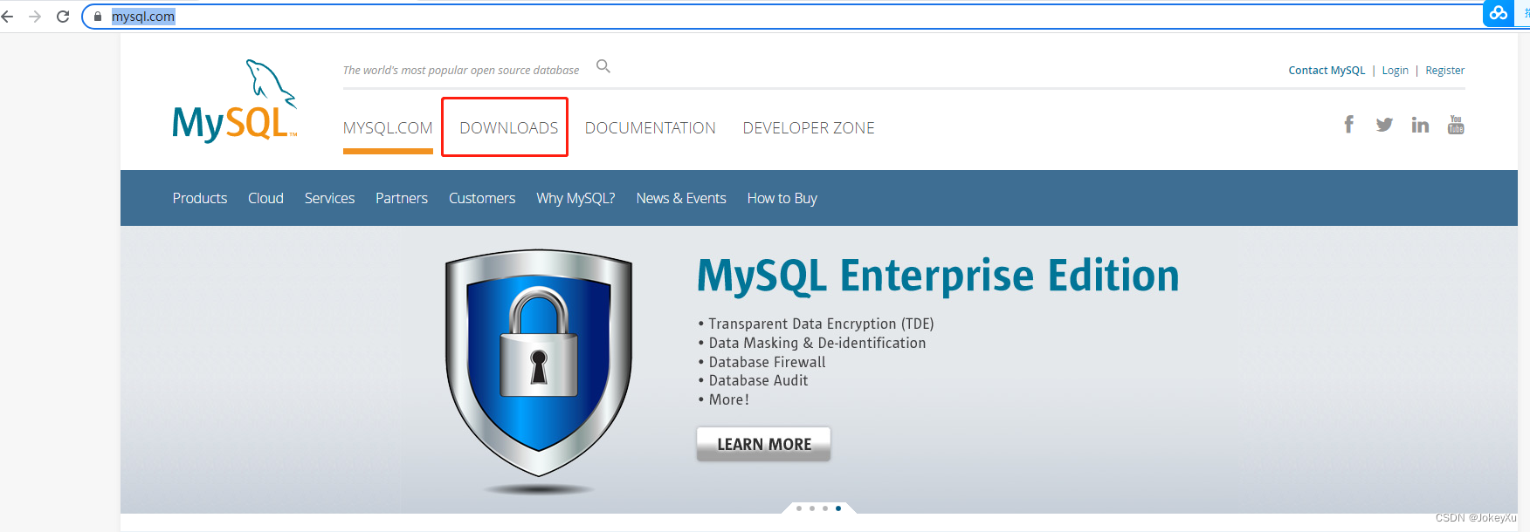The width and height of the screenshot is (1530, 532).
Task: Select the second carousel dot
Action: point(812,508)
